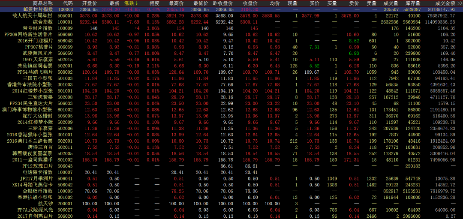463x219 pixels.
Task: Select the 带号封片指数 row
Action: coord(231,28)
